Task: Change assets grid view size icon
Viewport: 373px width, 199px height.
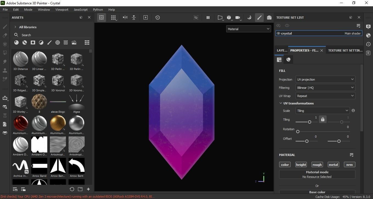Action: [x=87, y=42]
